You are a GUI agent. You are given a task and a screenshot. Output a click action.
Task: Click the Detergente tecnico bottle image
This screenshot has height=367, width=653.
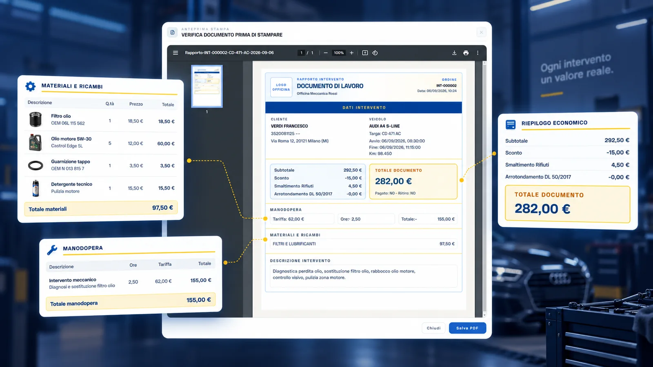(x=36, y=188)
